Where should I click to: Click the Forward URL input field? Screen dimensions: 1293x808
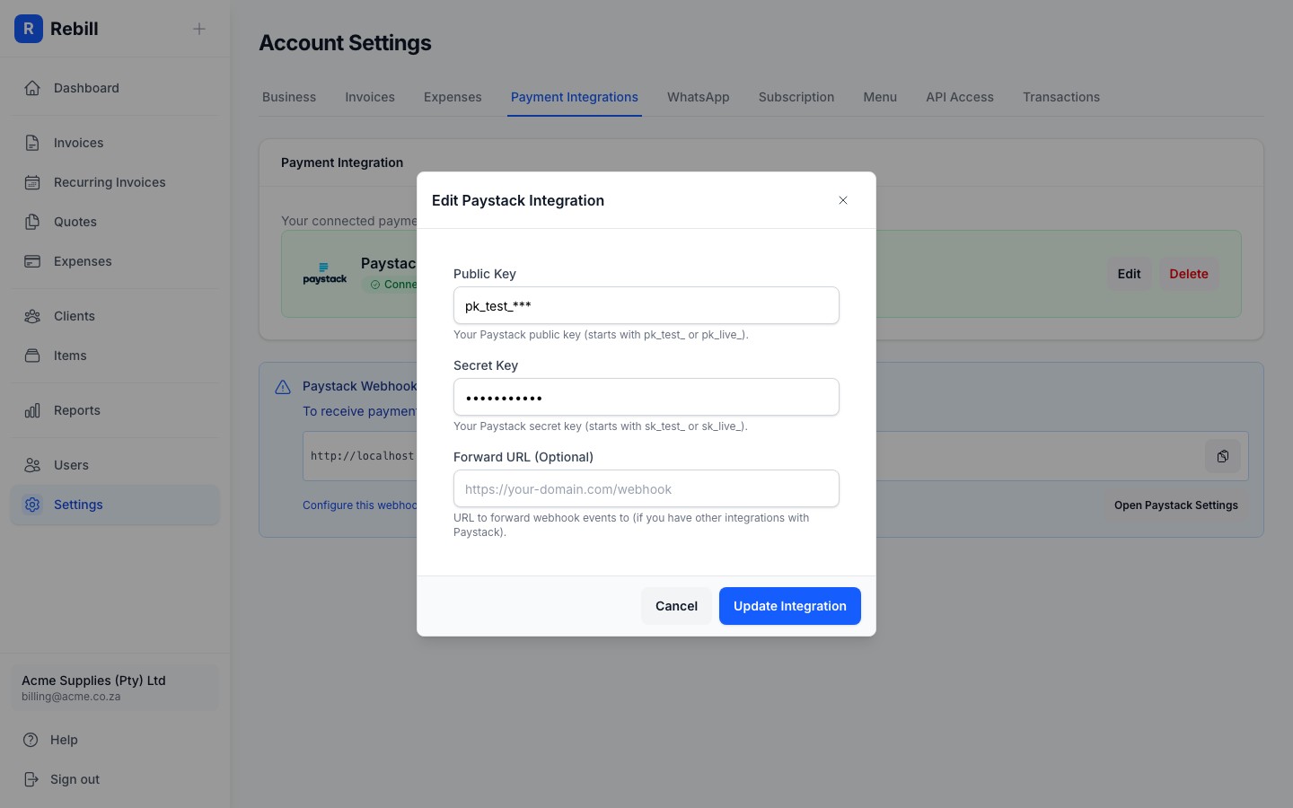coord(646,488)
